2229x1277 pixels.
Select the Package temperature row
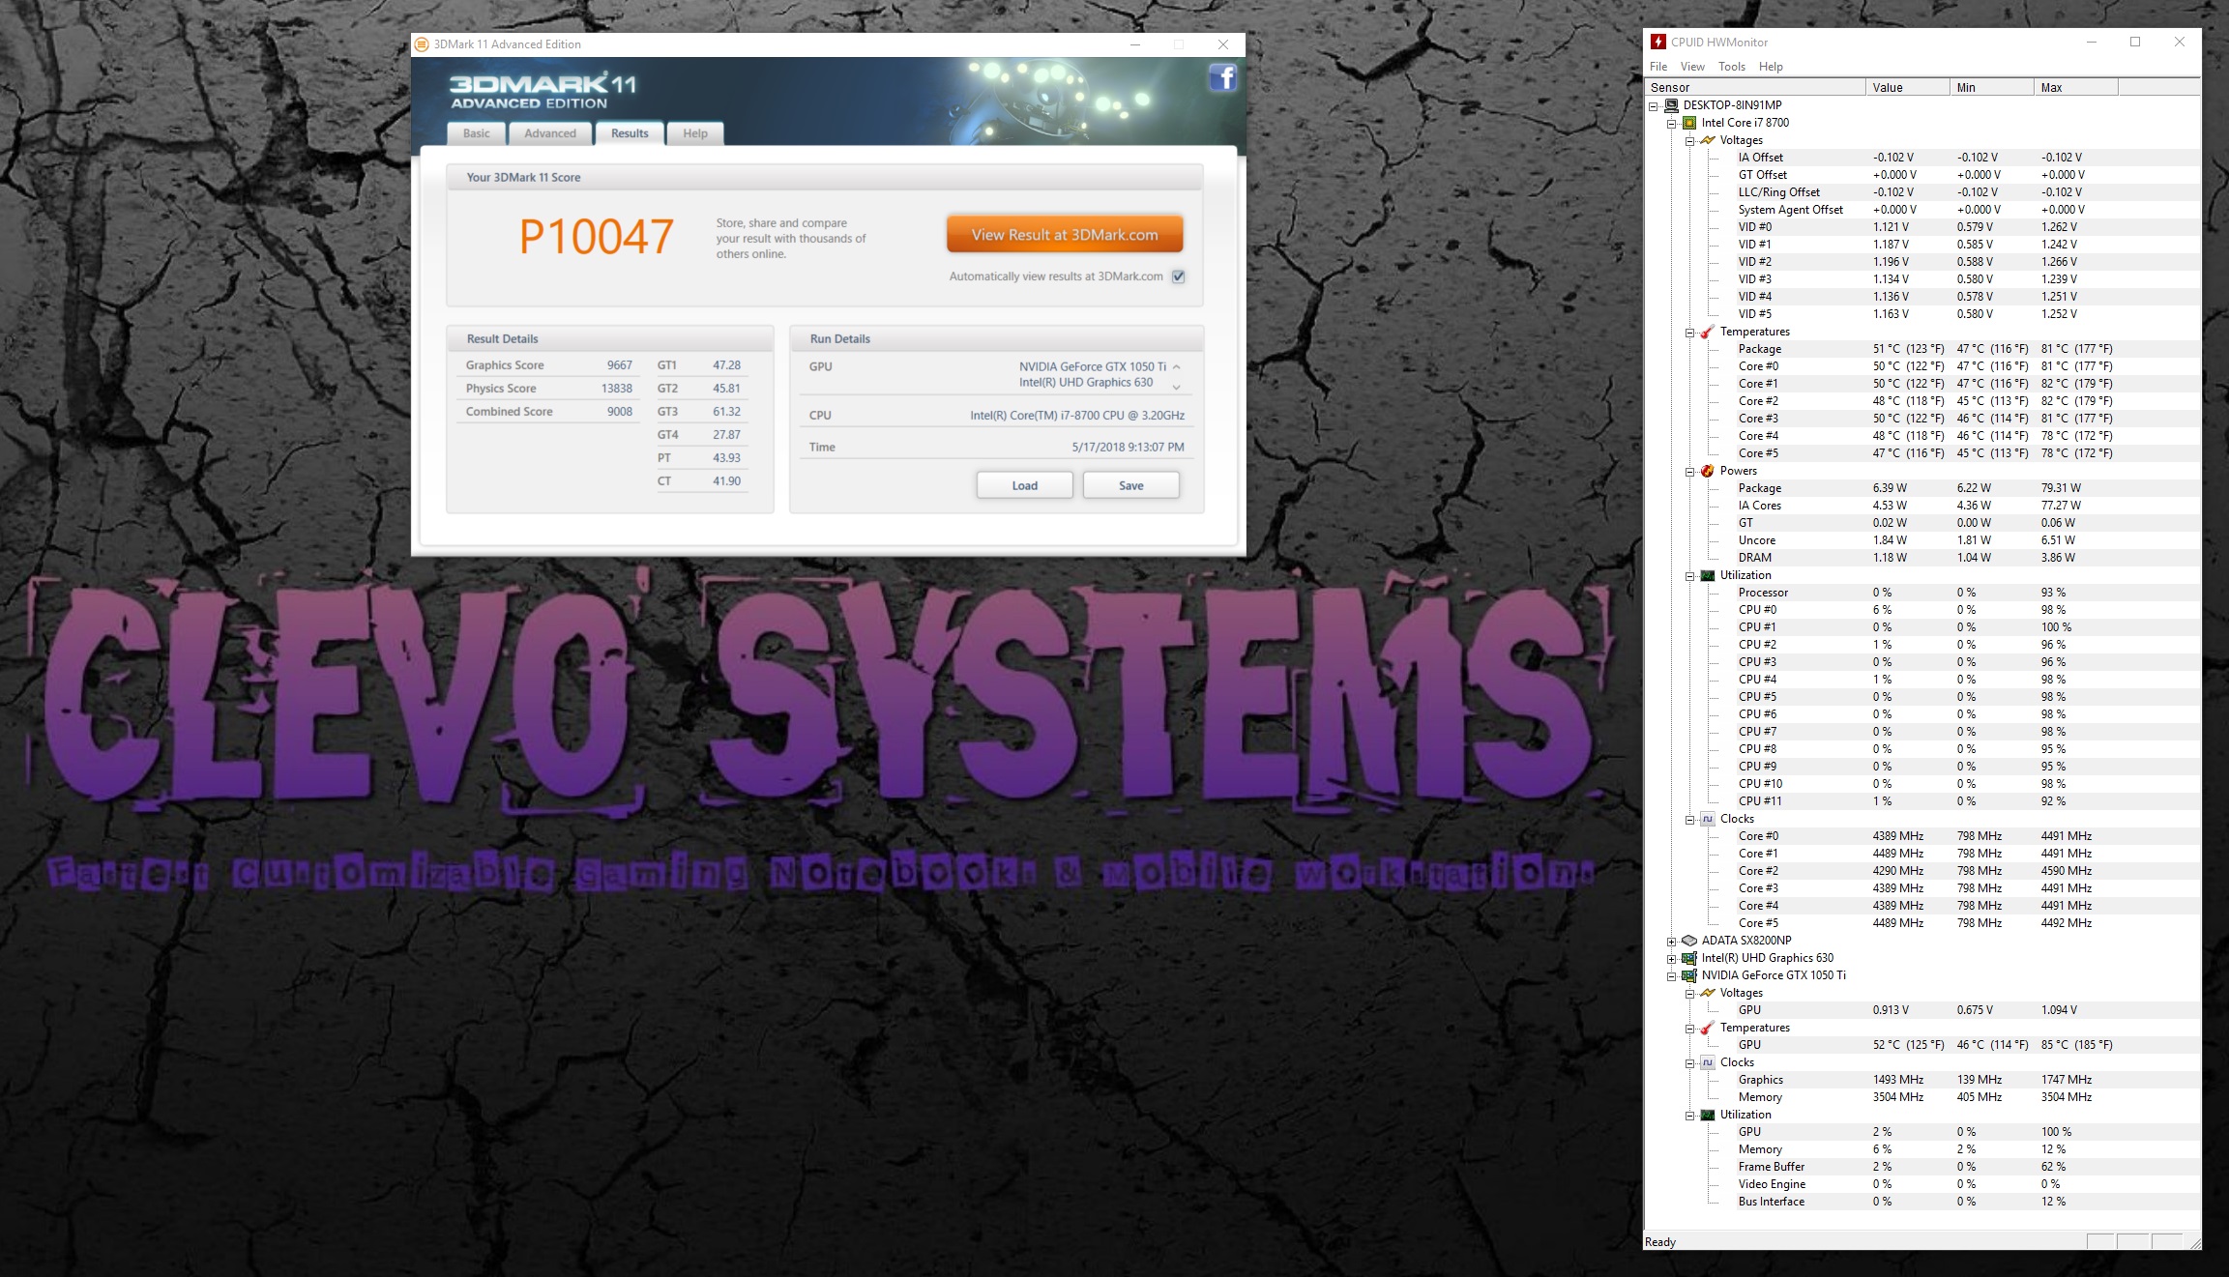1924,349
